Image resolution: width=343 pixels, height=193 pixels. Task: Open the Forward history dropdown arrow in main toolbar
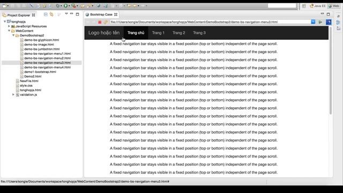pyautogui.click(x=138, y=6)
